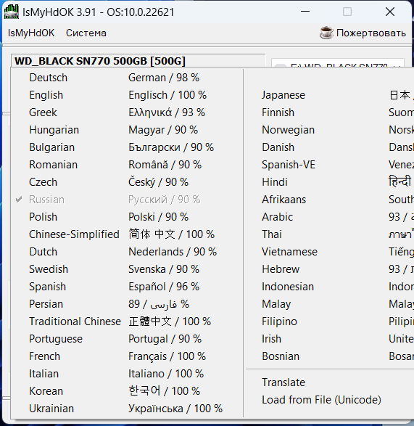Pick Spanish from the language menu
The width and height of the screenshot is (414, 426).
tap(127, 287)
